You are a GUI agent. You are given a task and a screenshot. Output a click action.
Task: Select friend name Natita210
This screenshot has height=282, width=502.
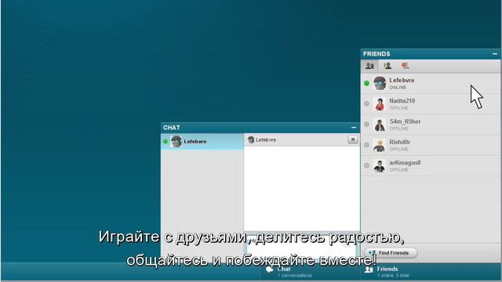(x=402, y=101)
